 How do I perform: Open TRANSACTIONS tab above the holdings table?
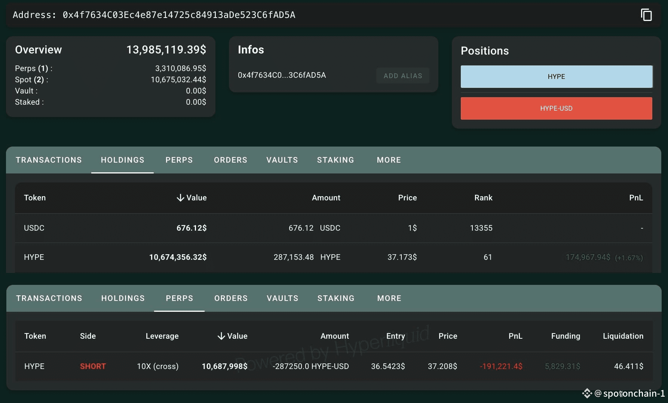49,160
